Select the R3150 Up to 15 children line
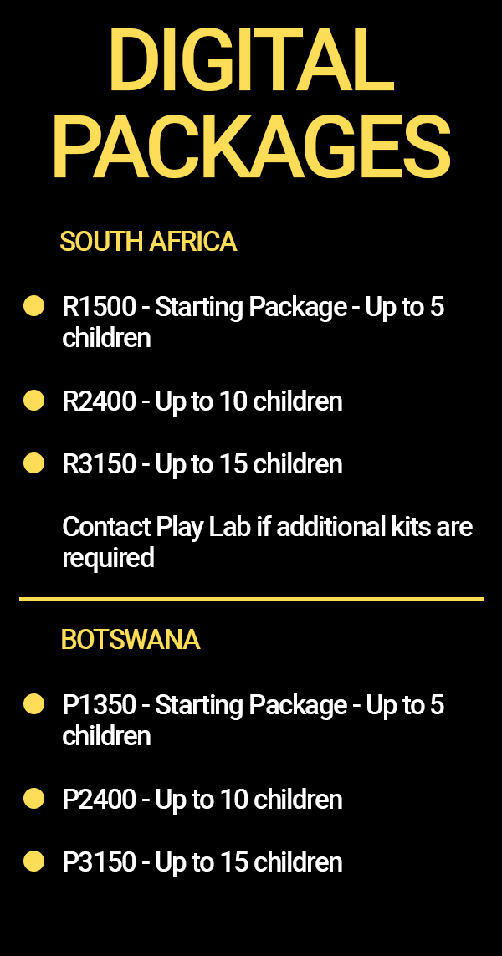This screenshot has width=502, height=956. click(202, 464)
